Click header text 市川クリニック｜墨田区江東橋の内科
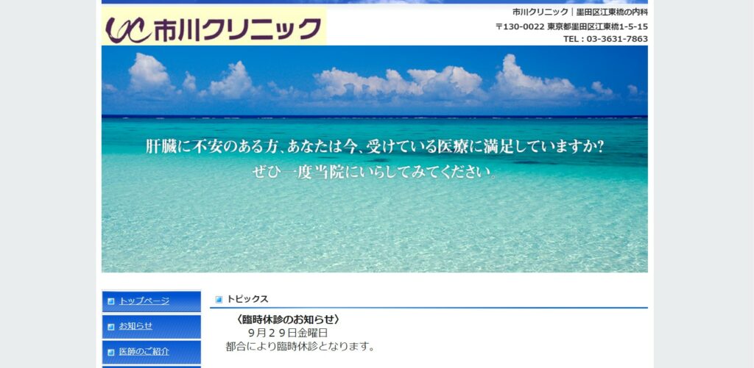This screenshot has height=368, width=754. [x=580, y=12]
